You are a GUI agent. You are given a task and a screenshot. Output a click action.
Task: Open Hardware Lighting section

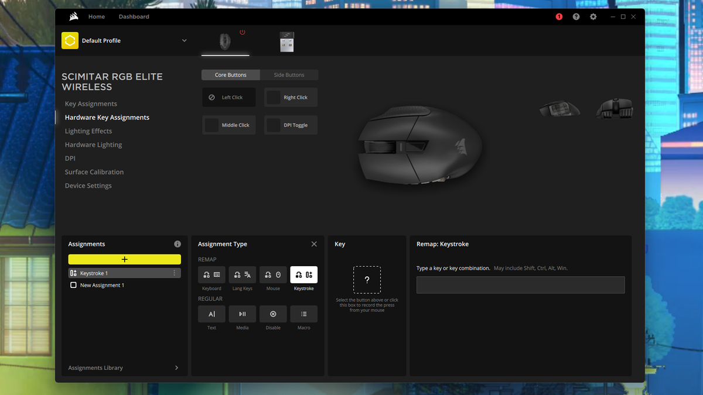pyautogui.click(x=93, y=145)
